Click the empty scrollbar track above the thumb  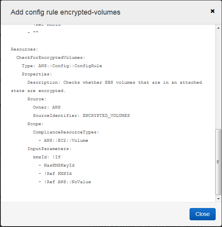coord(218,80)
